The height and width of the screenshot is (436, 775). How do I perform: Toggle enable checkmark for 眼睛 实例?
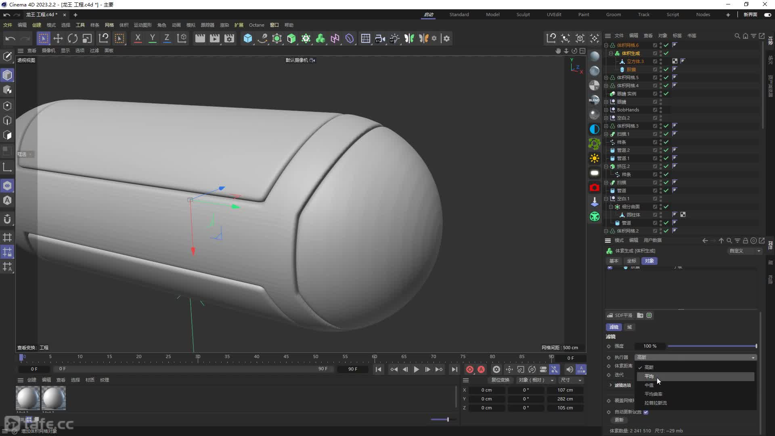click(666, 94)
